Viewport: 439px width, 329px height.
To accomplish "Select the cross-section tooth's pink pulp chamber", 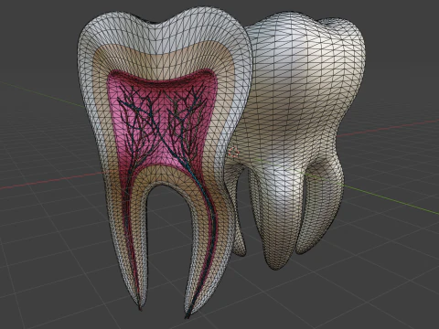I will click(x=163, y=122).
